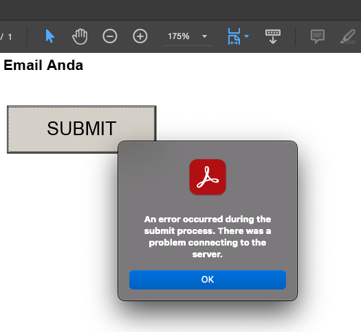Click the 175% zoom level field
The image size is (361, 332).
[179, 36]
